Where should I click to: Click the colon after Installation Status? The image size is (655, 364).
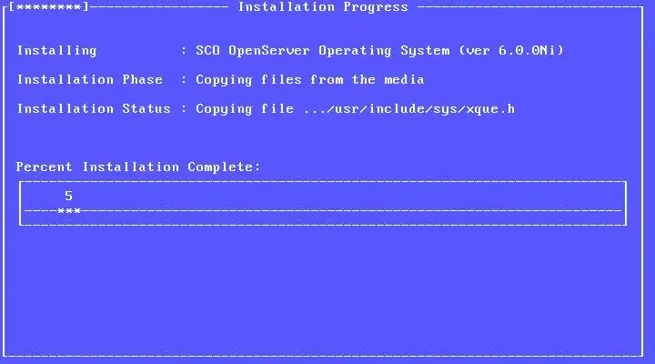(x=184, y=109)
